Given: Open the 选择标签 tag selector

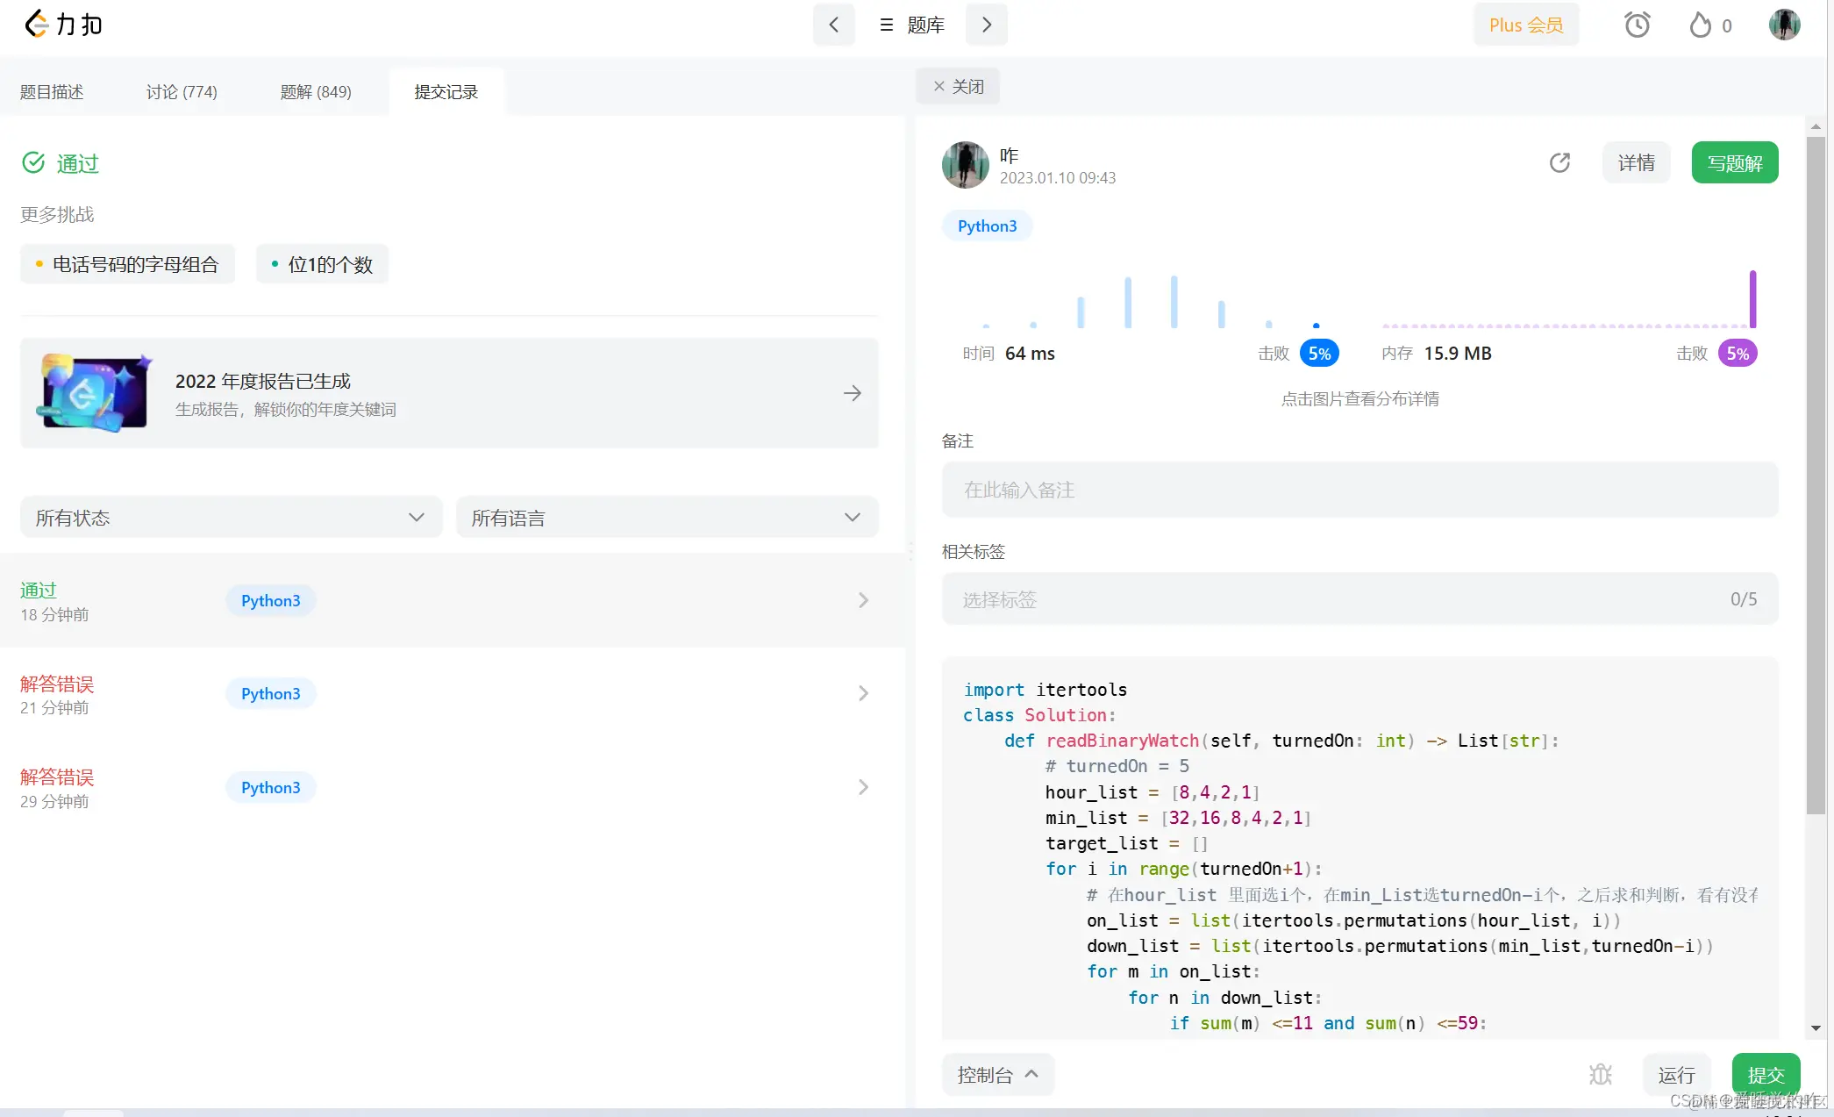Looking at the screenshot, I should tap(1359, 599).
